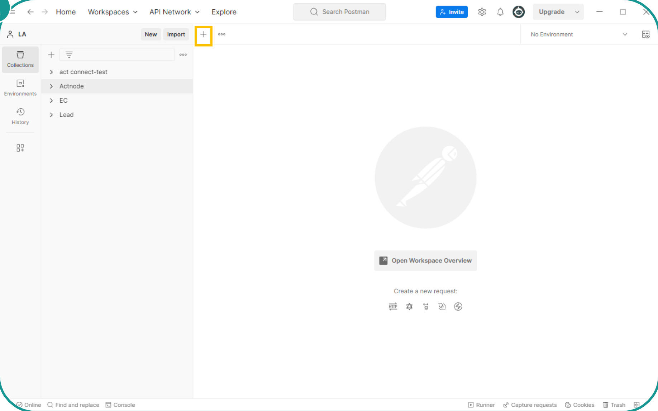Image resolution: width=658 pixels, height=411 pixels.
Task: Open the hamburger menu
Action: pyautogui.click(x=13, y=12)
